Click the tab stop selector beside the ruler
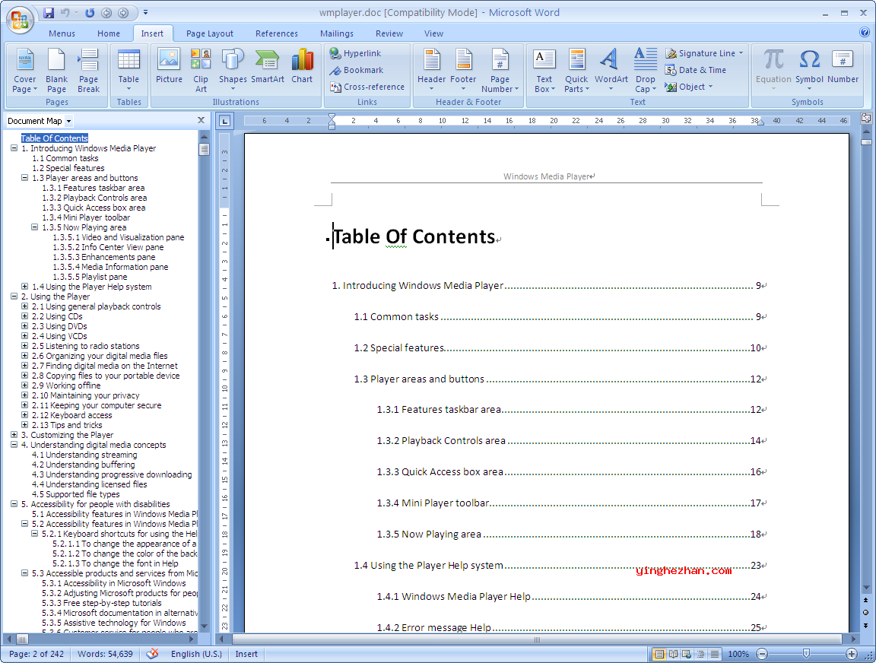Image resolution: width=876 pixels, height=663 pixels. 224,121
